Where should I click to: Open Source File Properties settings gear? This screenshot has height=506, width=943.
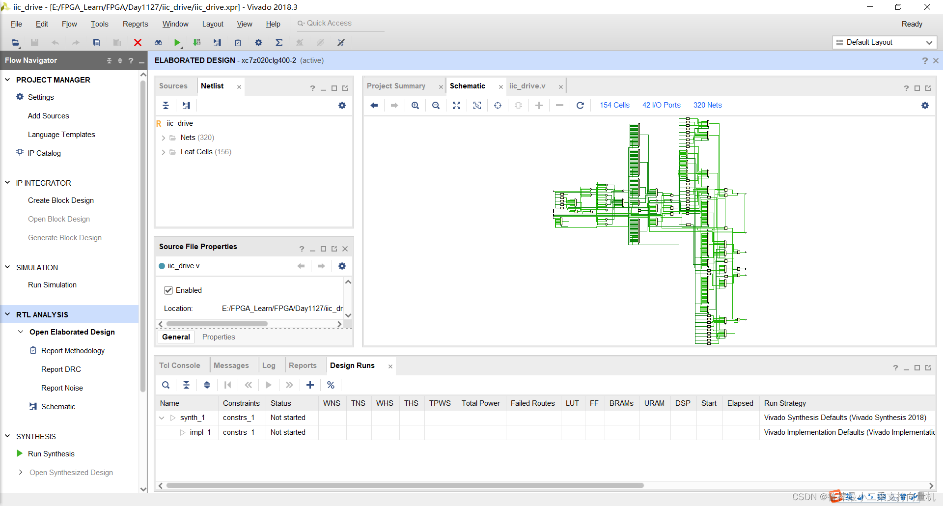(342, 266)
